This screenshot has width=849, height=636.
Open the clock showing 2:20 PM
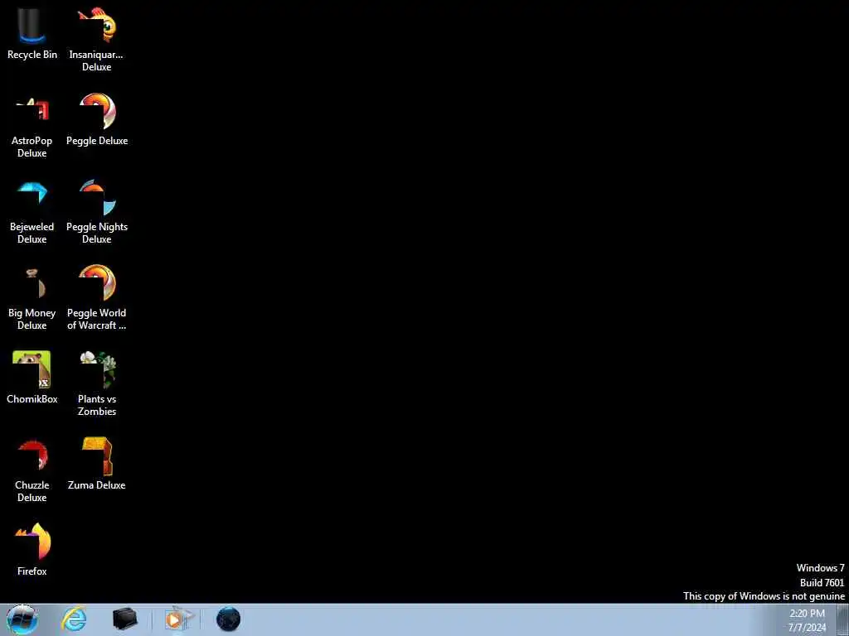pos(807,620)
